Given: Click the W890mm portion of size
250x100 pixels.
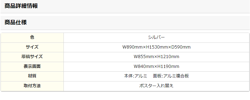Looking at the screenshot, I should coord(133,47).
